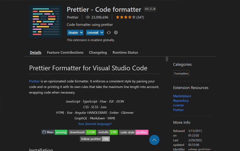The width and height of the screenshot is (240, 151).
Task: Uninstall the Prettier extension
Action: click(93, 33)
